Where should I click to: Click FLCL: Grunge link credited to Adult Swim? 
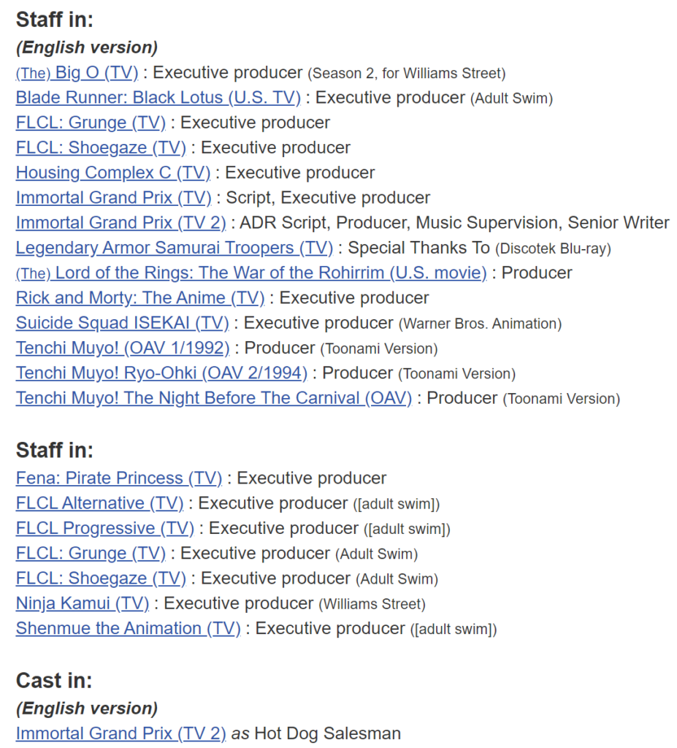[x=91, y=554]
